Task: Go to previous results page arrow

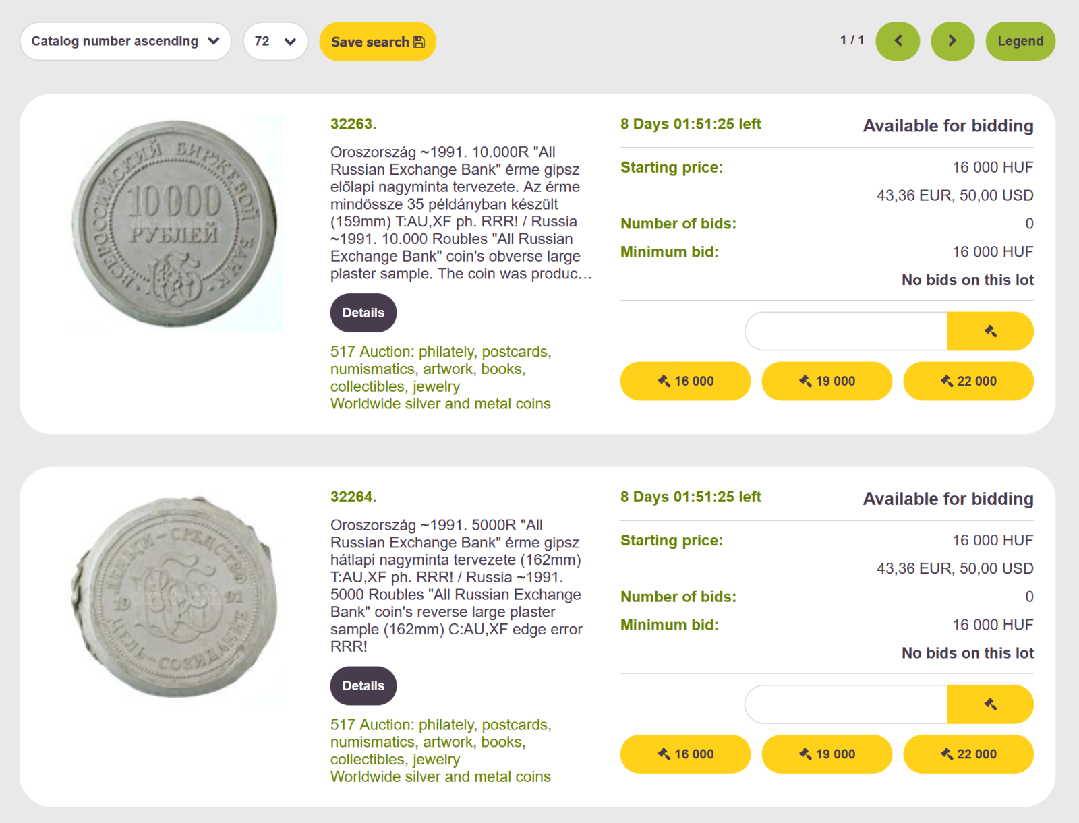Action: pyautogui.click(x=898, y=41)
